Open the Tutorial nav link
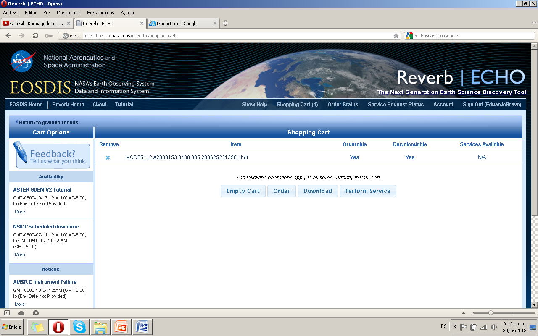The height and width of the screenshot is (336, 538). [x=124, y=105]
